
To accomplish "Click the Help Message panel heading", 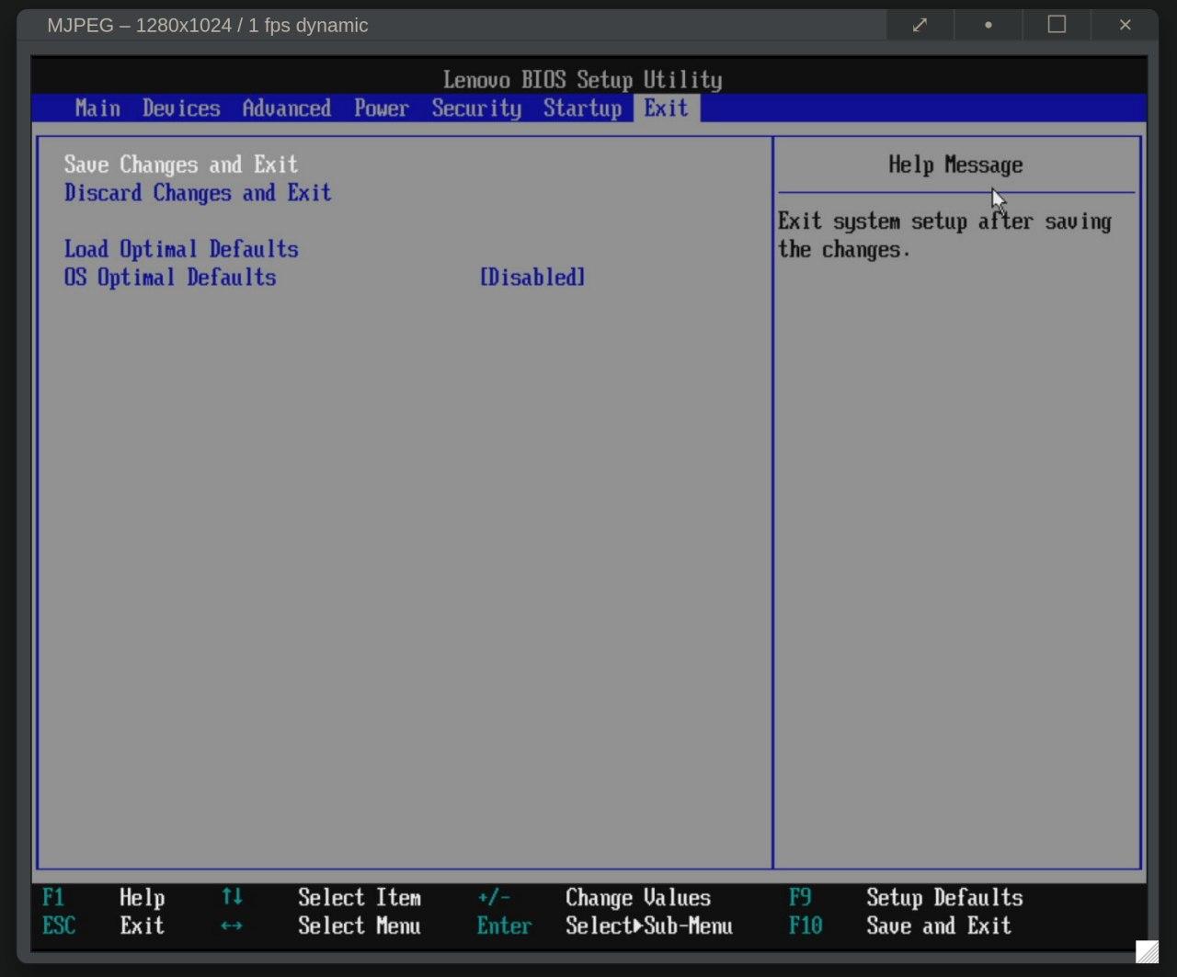I will tap(955, 165).
